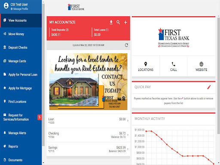The width and height of the screenshot is (220, 165).
Task: Click the Manage Alerts bell icon
Action: pyautogui.click(x=5, y=132)
